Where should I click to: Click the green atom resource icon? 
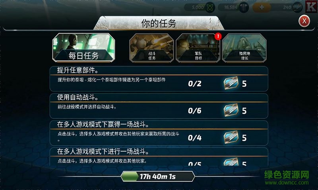pos(210,8)
